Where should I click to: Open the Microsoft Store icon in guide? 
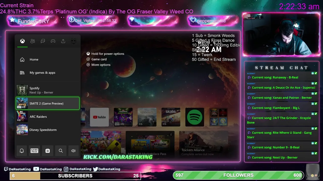[x=47, y=151]
